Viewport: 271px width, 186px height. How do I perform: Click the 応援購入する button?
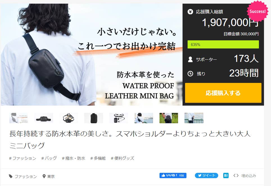[x=223, y=93]
